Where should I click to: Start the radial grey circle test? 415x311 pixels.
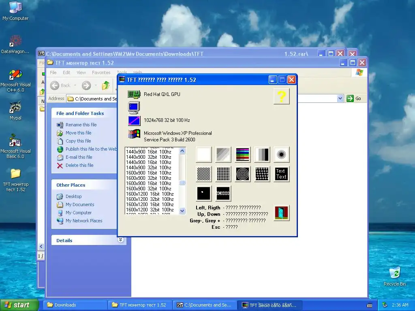tap(281, 154)
